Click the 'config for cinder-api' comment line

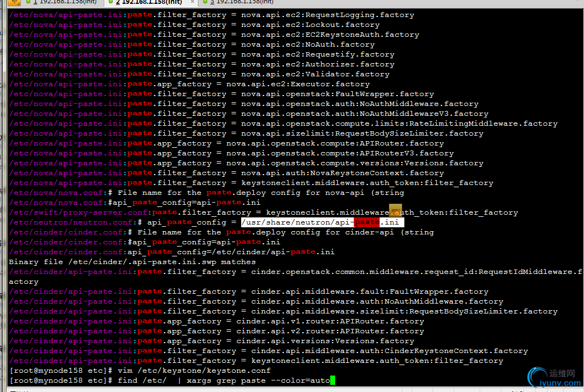[221, 232]
